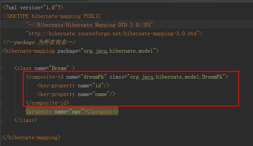Viewport: 253px width, 146px height.
Task: Click the "org.jacq.hibernate.model.DreamPk" class value
Action: [176, 77]
